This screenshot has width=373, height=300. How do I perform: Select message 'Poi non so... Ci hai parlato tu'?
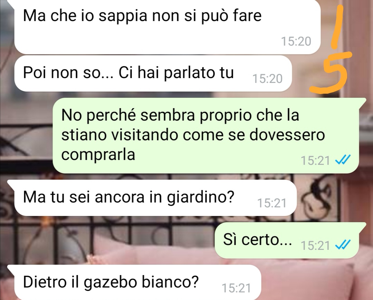(153, 74)
